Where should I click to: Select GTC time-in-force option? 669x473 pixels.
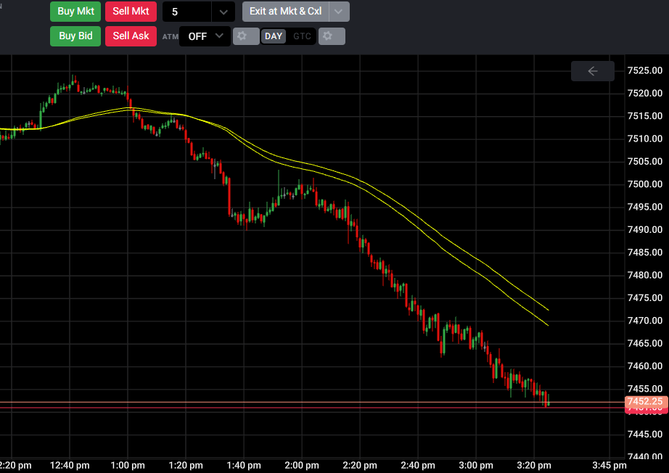click(x=302, y=36)
